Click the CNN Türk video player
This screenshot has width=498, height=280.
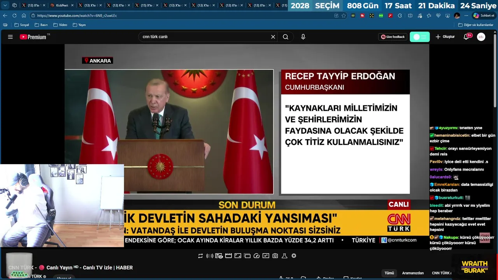247,146
